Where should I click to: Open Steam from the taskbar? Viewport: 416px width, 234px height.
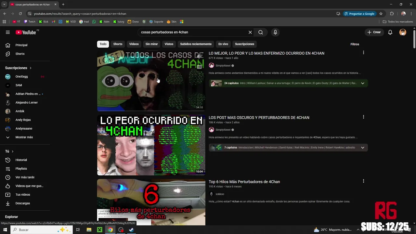[x=131, y=230]
